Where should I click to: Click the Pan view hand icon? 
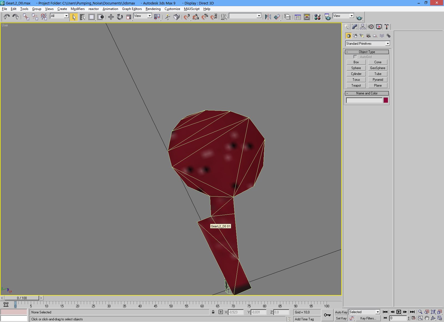[x=427, y=318]
